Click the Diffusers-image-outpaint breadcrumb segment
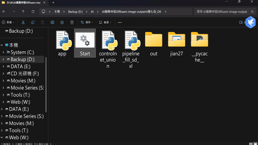This screenshot has height=145, width=258. [x=131, y=12]
